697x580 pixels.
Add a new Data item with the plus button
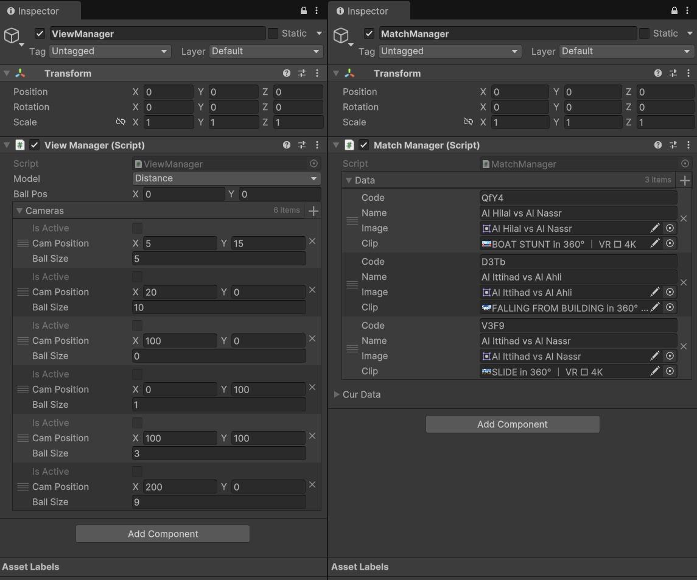coord(685,180)
